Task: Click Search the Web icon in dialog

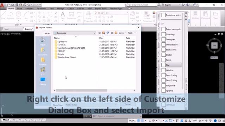Action: coord(108,33)
